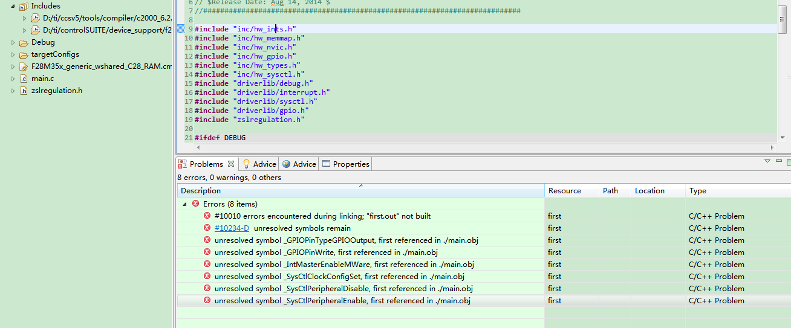Screen dimensions: 791x328
Task: Select main.c in the project explorer
Action: click(42, 79)
